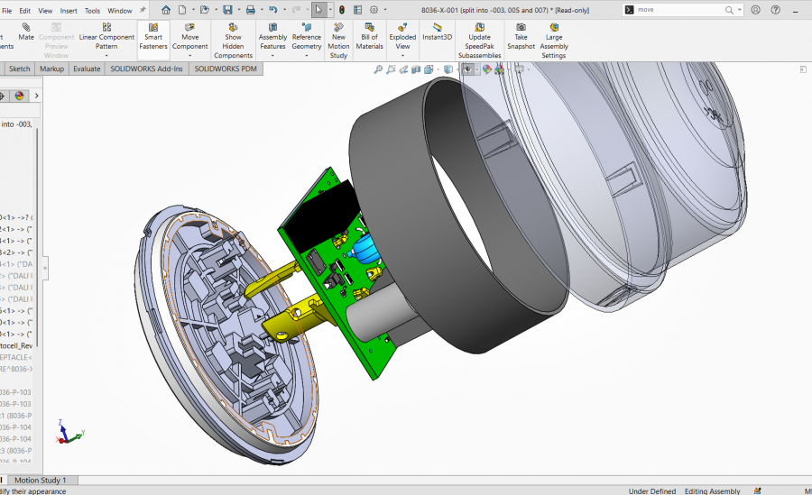Screen dimensions: 812x495
Task: Click the appearance color wheel tab in left panel
Action: [19, 96]
